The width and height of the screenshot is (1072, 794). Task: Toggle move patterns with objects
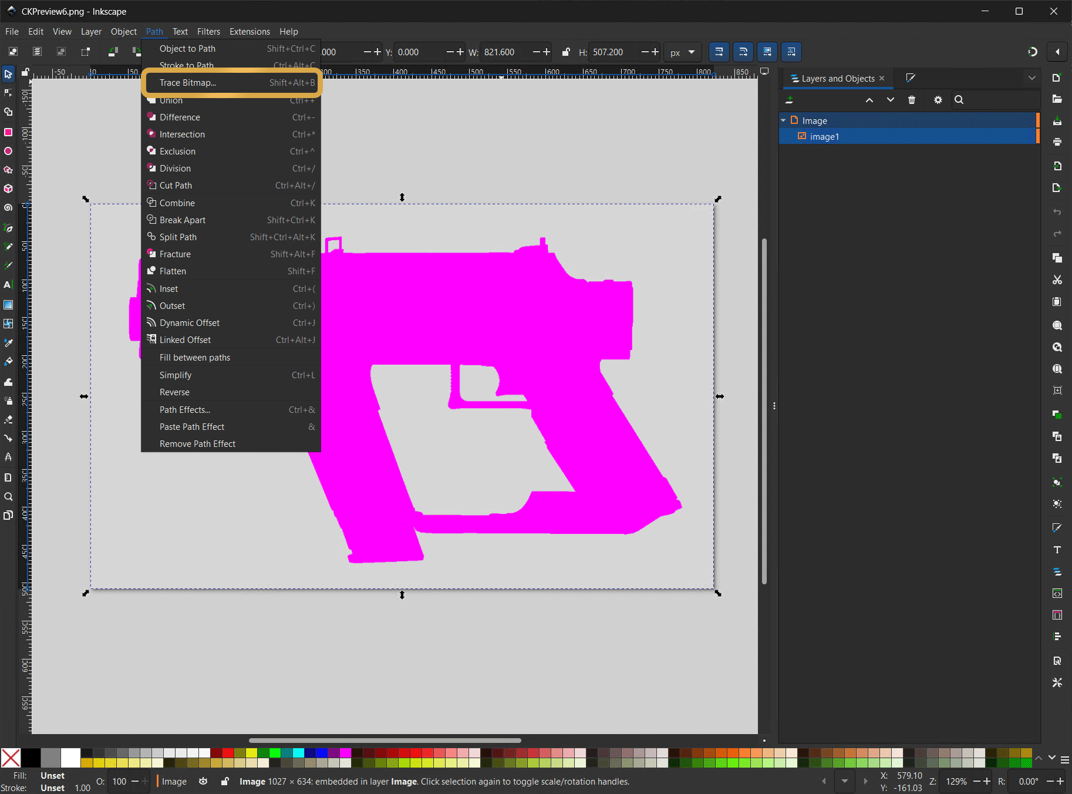(791, 52)
